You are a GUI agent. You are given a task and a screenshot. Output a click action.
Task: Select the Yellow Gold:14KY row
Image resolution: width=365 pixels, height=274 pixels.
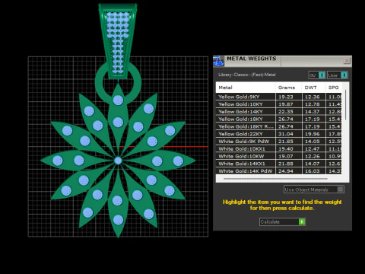(x=278, y=112)
